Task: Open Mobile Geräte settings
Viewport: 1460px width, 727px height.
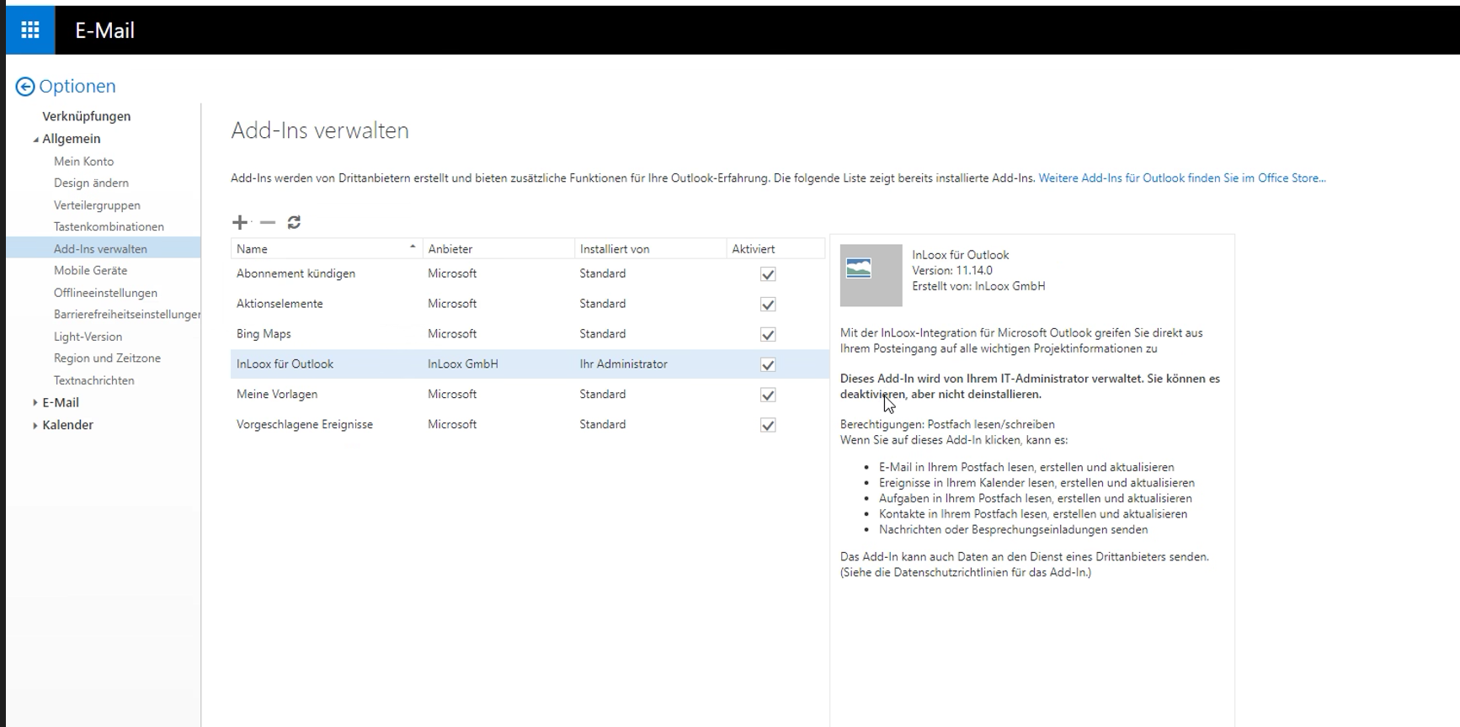Action: point(90,271)
